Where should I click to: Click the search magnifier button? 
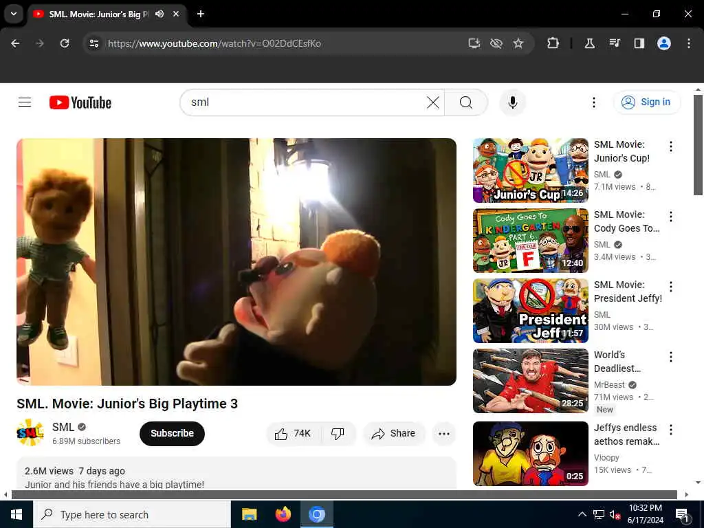466,102
